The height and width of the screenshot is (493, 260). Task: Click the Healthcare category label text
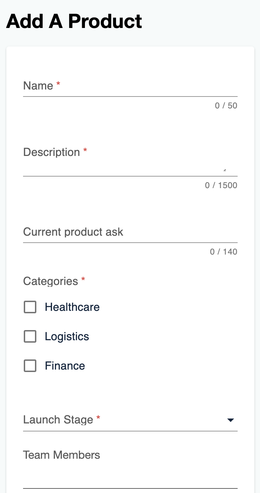click(72, 307)
